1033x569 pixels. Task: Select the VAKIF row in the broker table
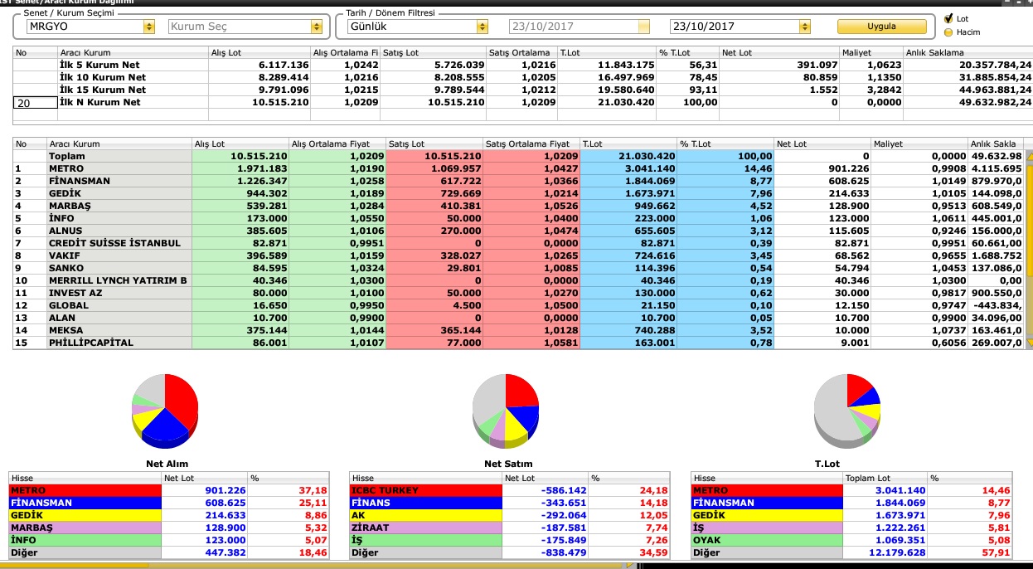tap(518, 255)
